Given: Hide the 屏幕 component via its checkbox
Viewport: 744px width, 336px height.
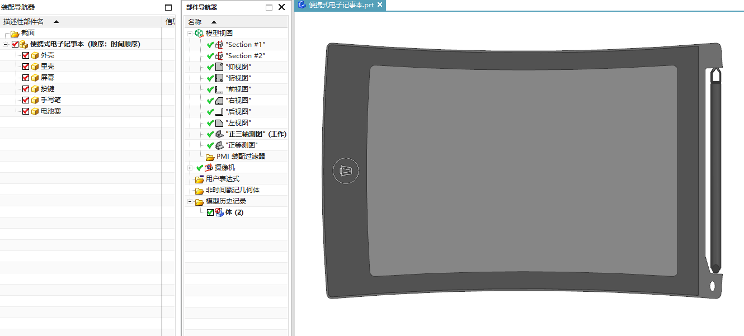Looking at the screenshot, I should (26, 78).
